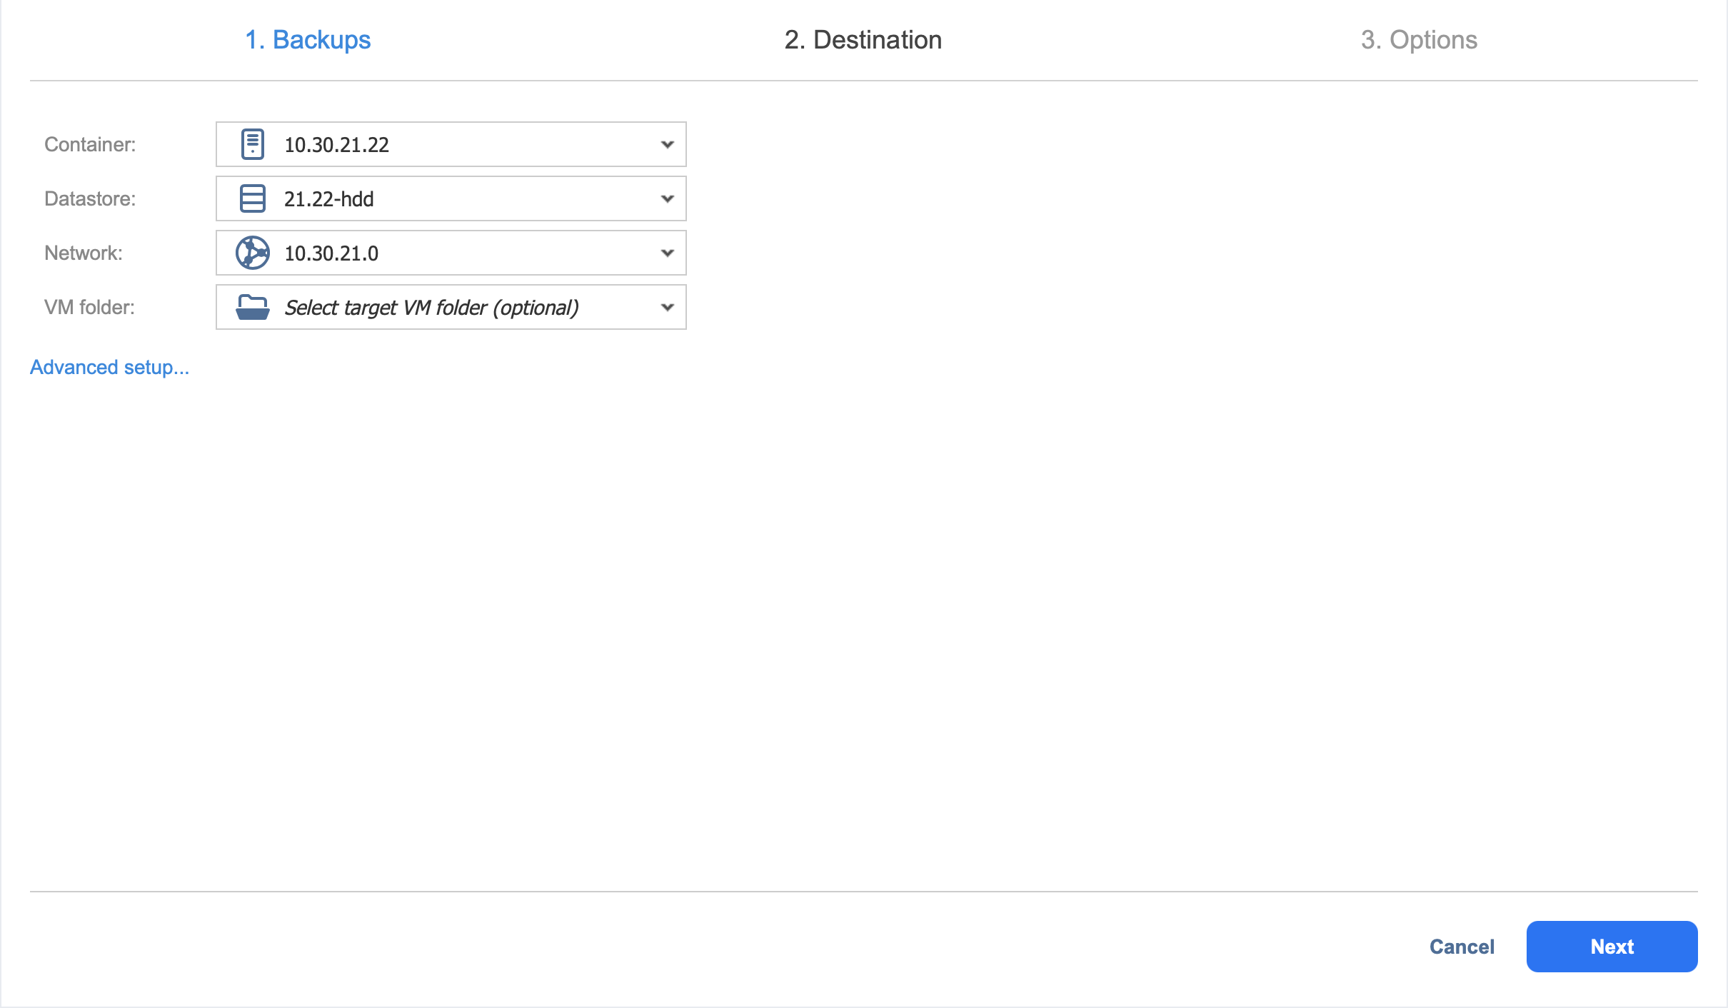
Task: Expand the Network dropdown arrow
Action: 667,253
